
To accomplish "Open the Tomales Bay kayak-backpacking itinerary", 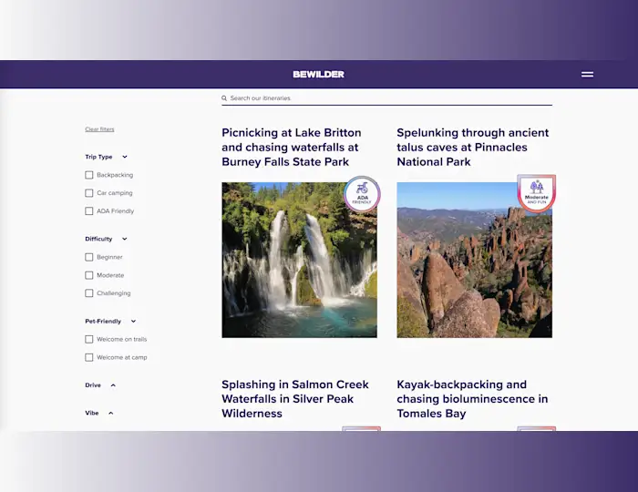I will coord(472,399).
